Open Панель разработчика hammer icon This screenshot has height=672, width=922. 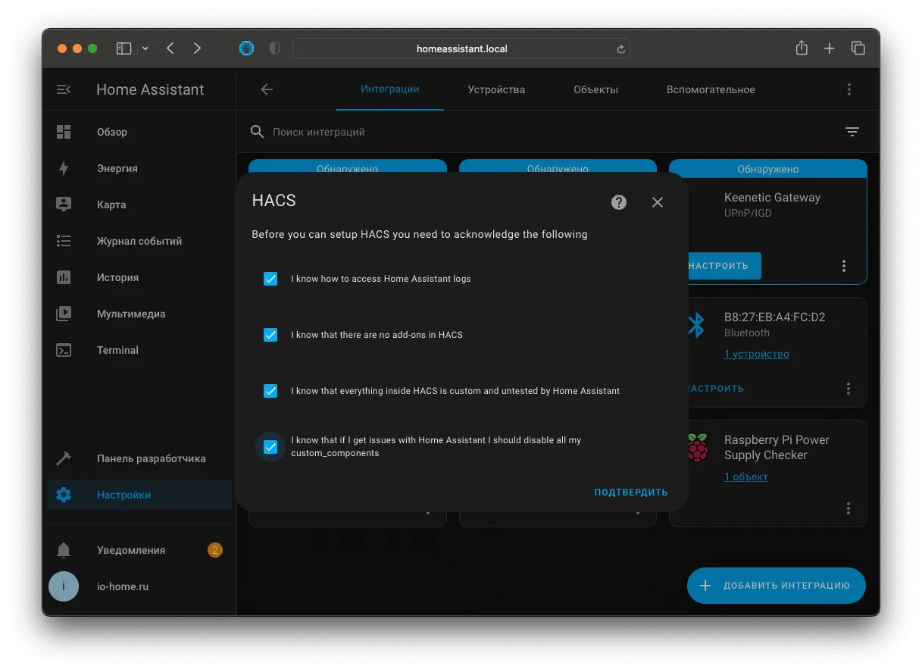[64, 458]
